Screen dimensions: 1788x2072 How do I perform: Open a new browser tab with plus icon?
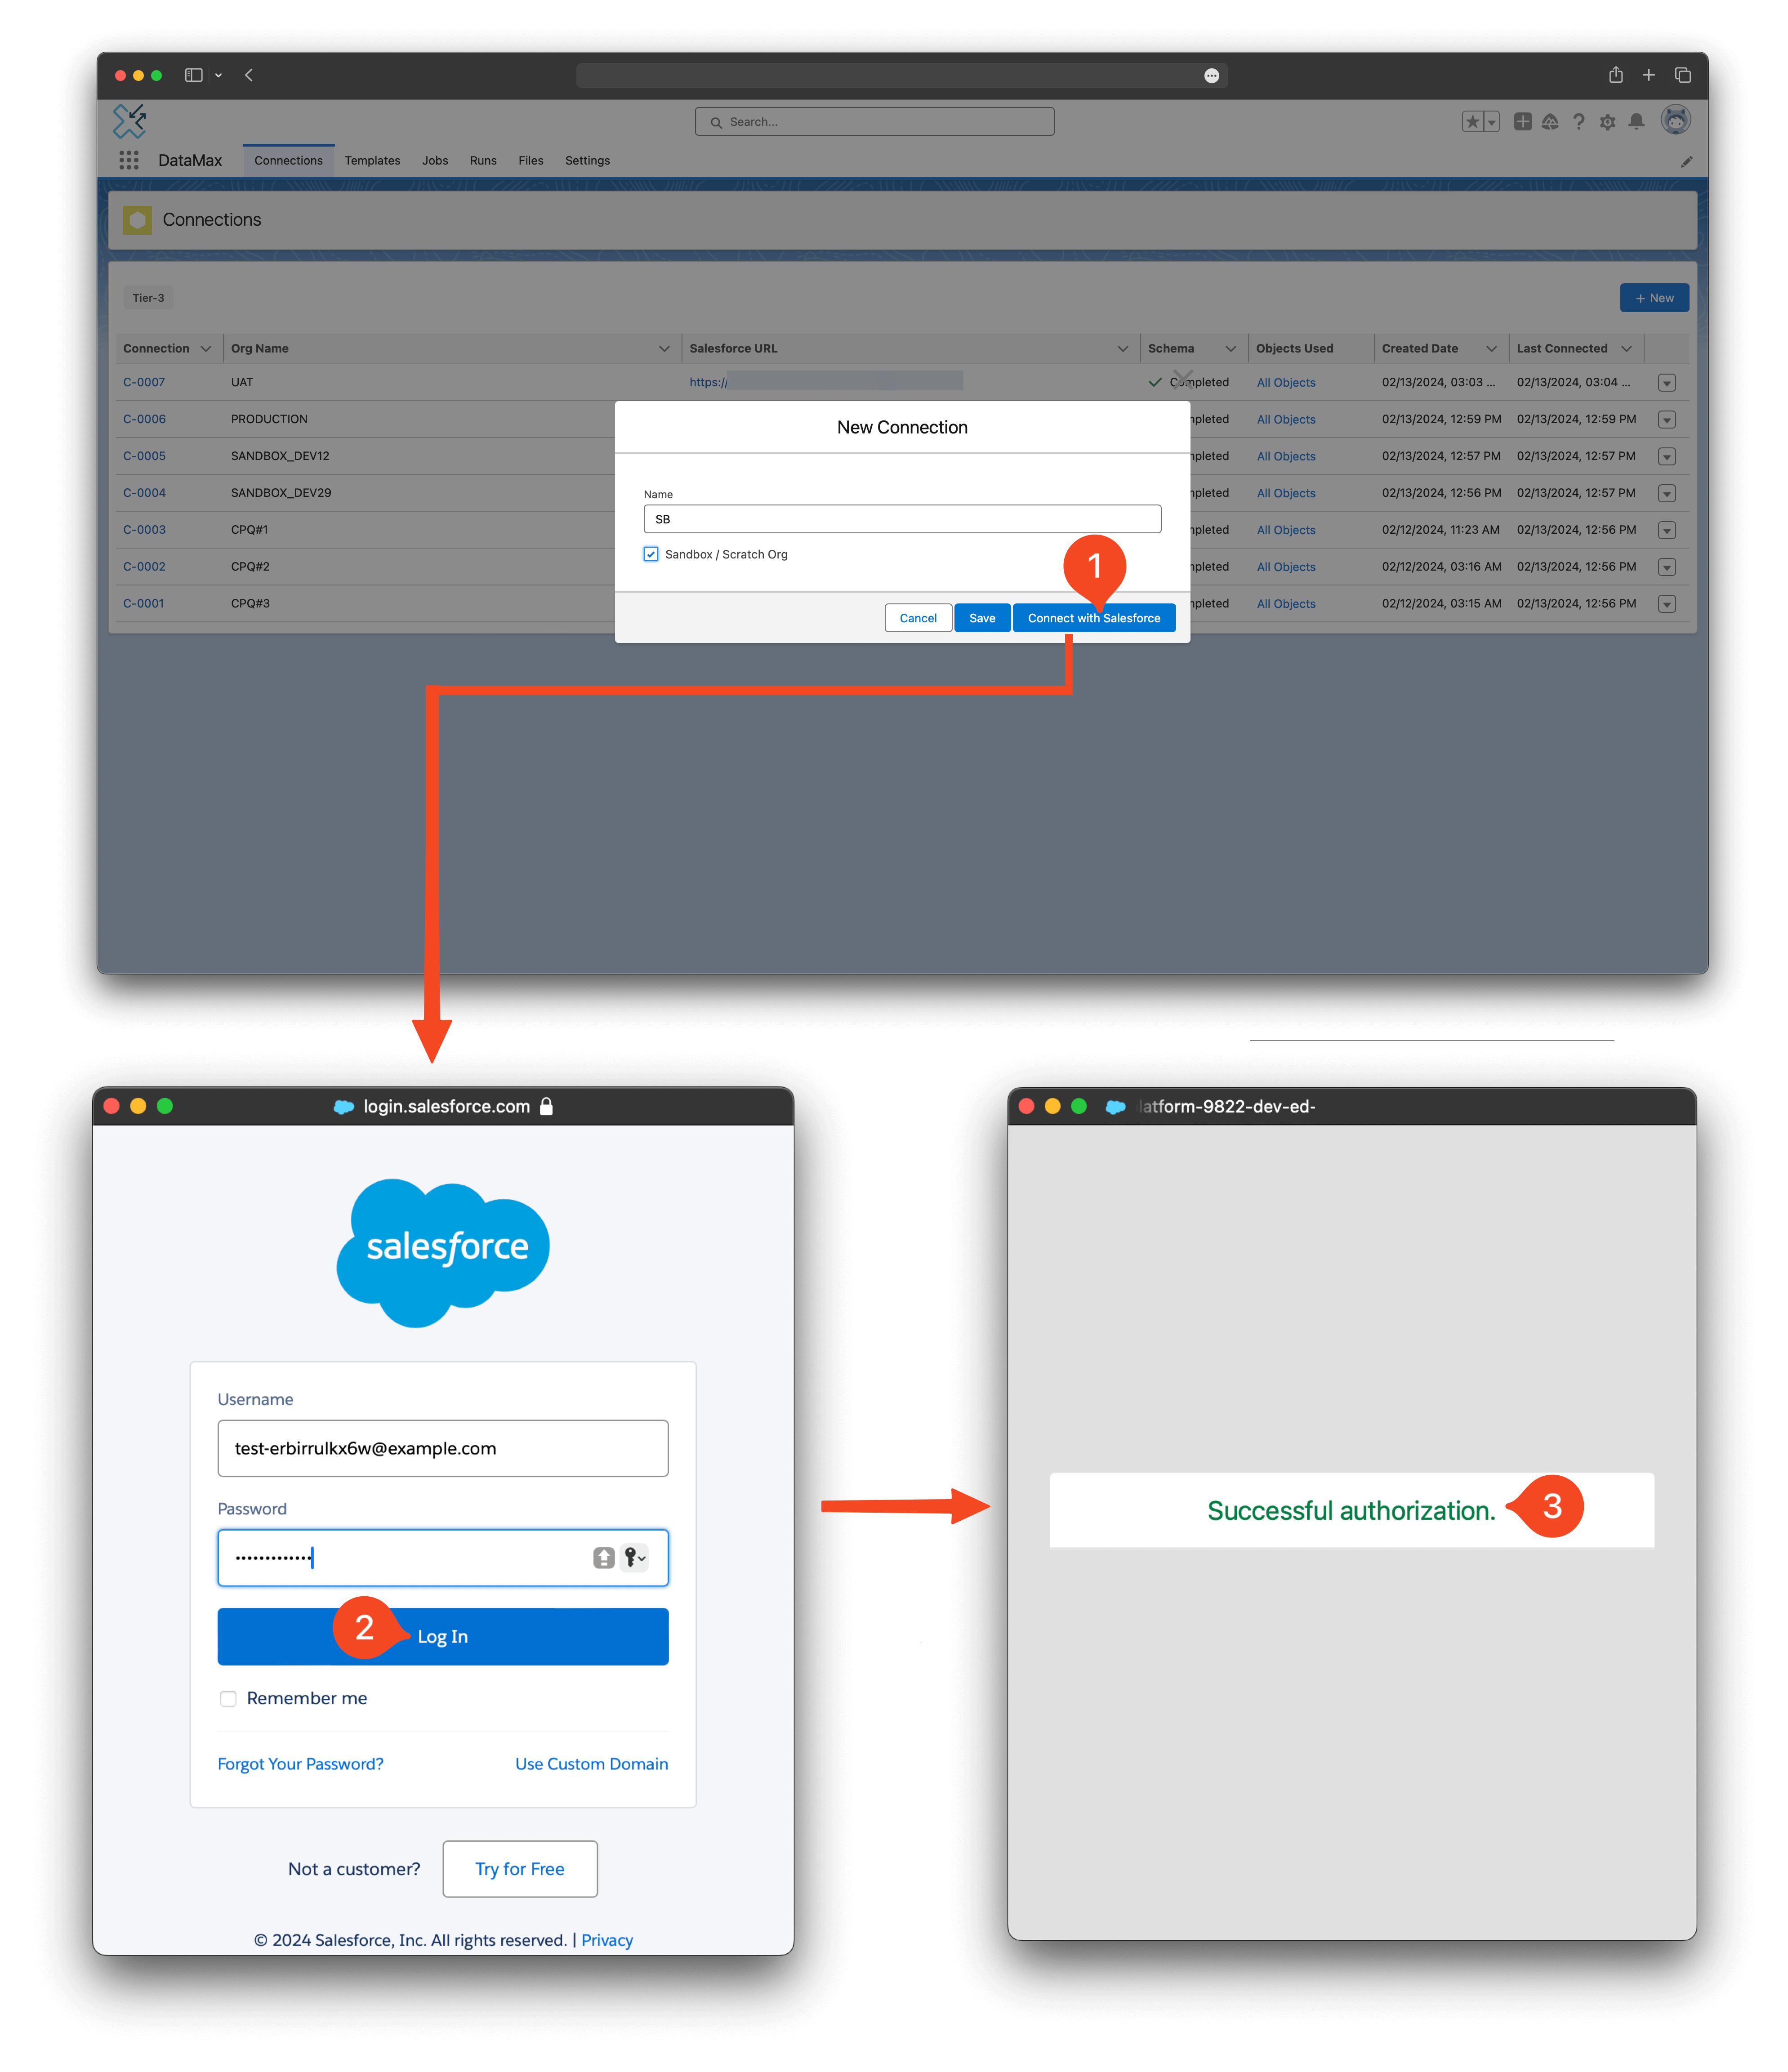pos(1648,75)
